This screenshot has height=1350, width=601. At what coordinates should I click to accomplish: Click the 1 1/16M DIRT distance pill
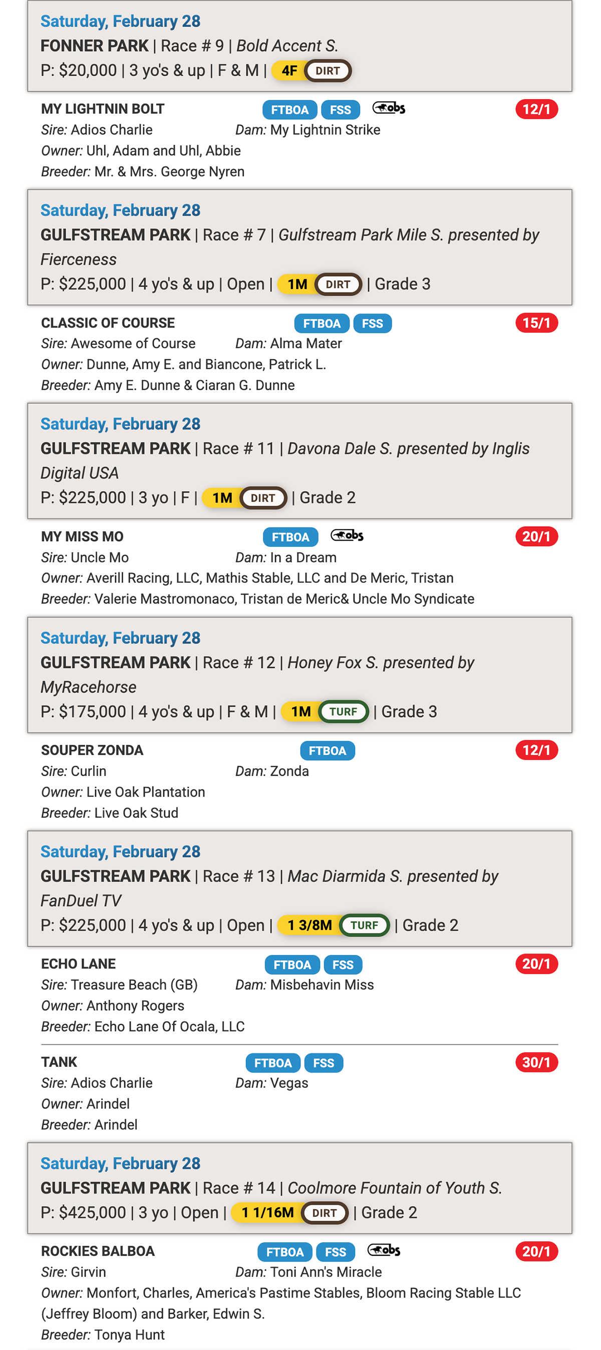pyautogui.click(x=289, y=1212)
